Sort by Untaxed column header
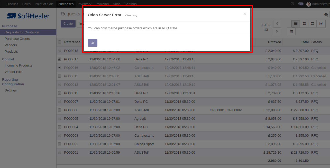Screen dimensions: 330x168 pos(274,42)
